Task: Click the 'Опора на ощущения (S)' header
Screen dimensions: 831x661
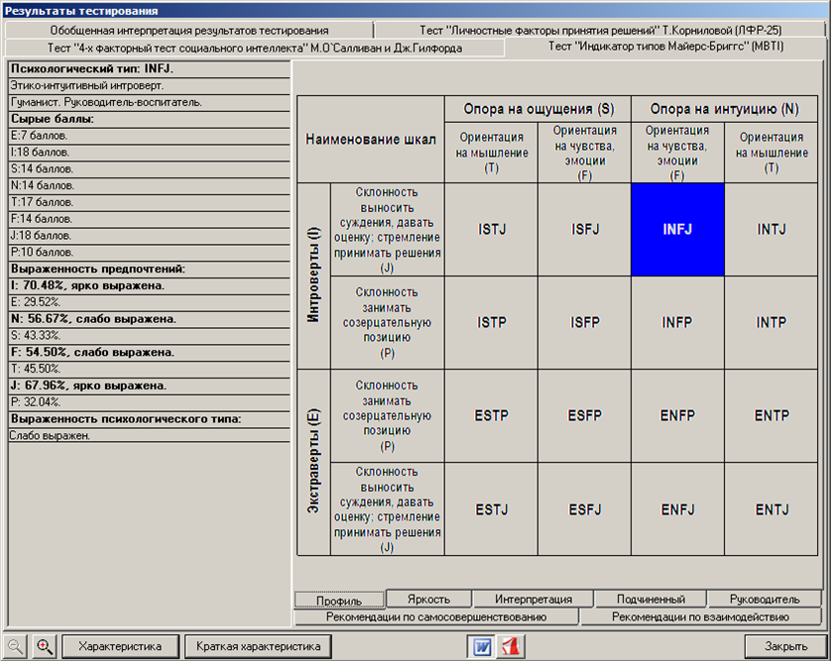Action: tap(537, 109)
